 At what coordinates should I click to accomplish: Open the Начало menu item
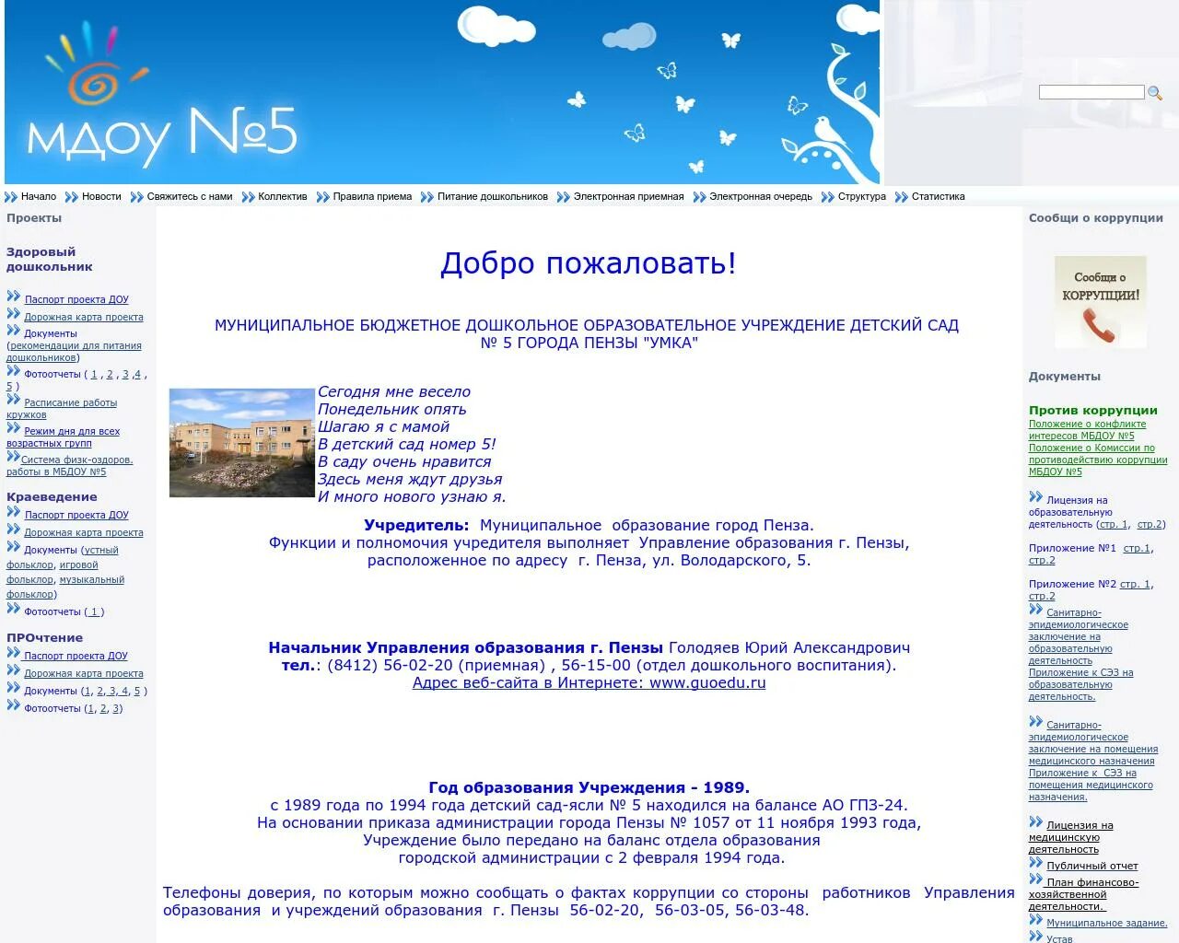click(39, 196)
